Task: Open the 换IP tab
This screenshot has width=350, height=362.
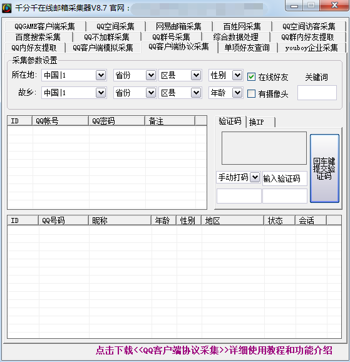Action: coord(260,122)
